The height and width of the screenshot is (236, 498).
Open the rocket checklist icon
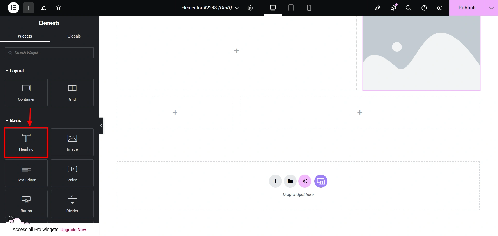coord(378,8)
